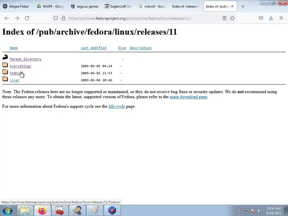This screenshot has width=288, height=216.
Task: Open the Firefox hamburger menu
Action: [281, 18]
